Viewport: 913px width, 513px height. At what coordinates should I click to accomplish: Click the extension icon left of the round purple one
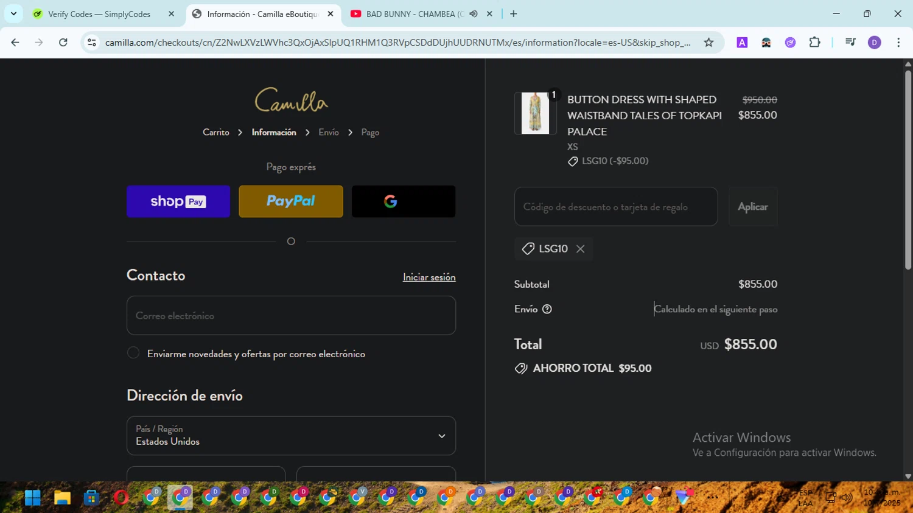click(766, 43)
